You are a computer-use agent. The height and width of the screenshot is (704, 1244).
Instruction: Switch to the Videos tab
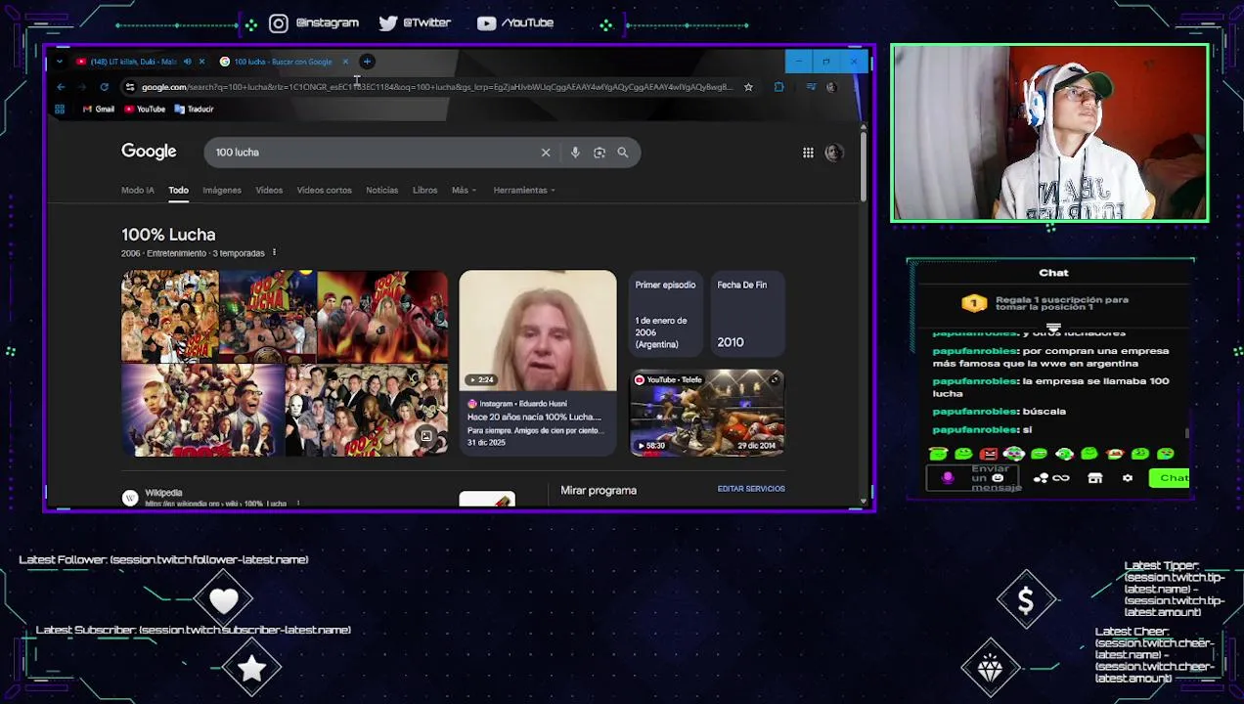(x=269, y=190)
